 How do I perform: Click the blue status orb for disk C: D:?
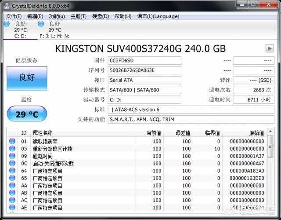7,24
